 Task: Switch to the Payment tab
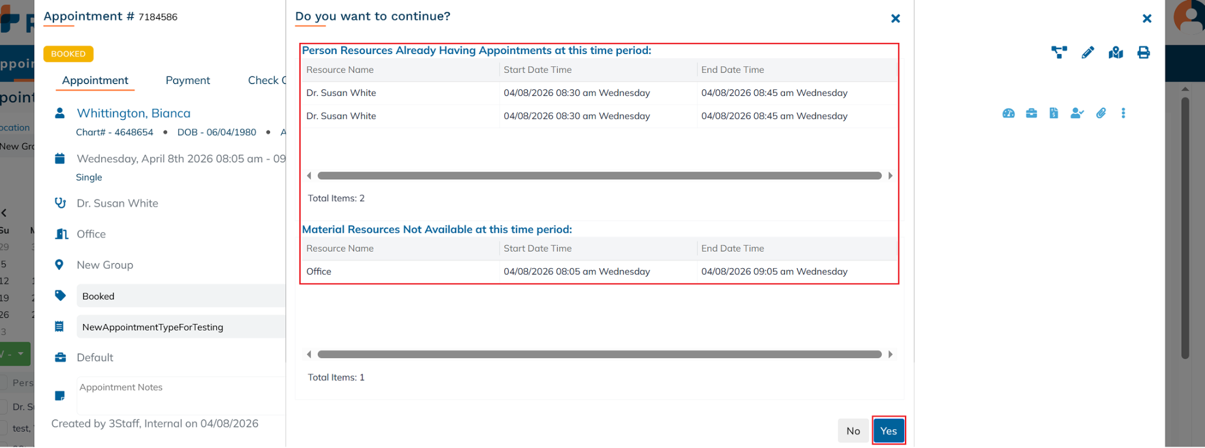(x=188, y=81)
